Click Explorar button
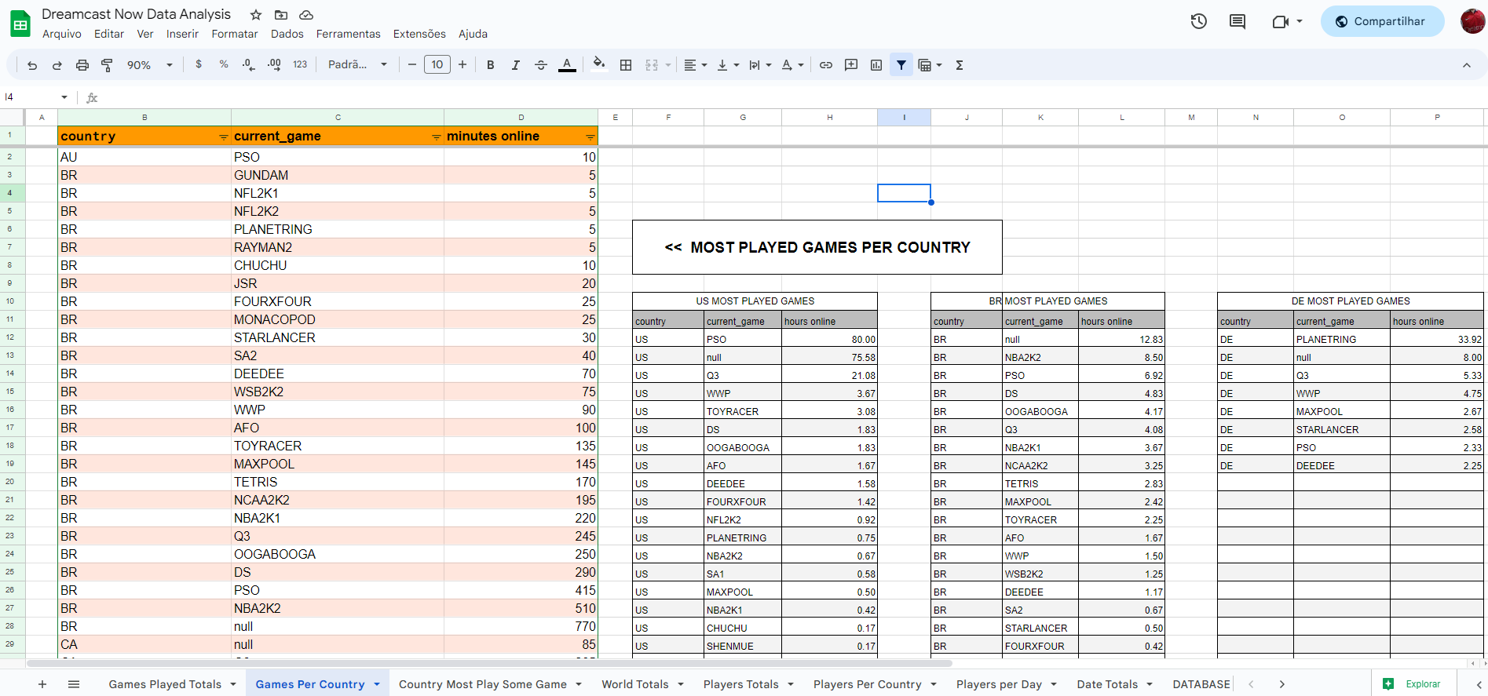The width and height of the screenshot is (1488, 696). [x=1413, y=684]
